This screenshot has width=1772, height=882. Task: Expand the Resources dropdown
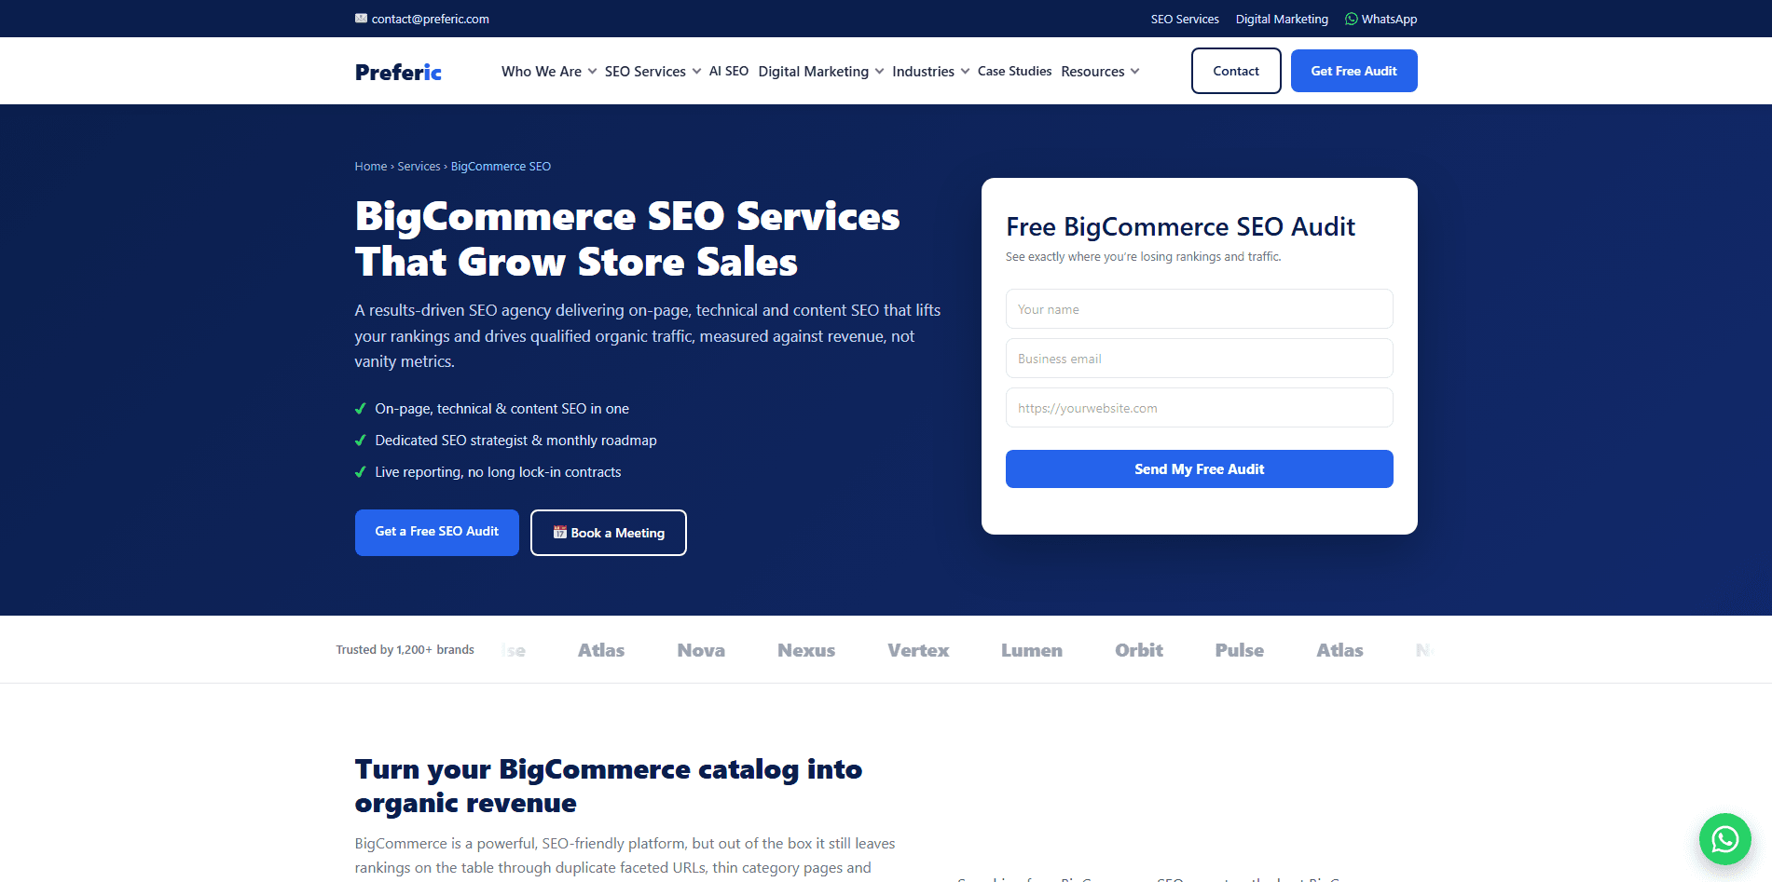(1100, 72)
